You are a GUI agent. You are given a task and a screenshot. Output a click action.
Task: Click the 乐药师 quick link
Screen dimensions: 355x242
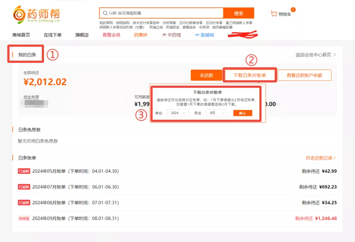pos(204,27)
